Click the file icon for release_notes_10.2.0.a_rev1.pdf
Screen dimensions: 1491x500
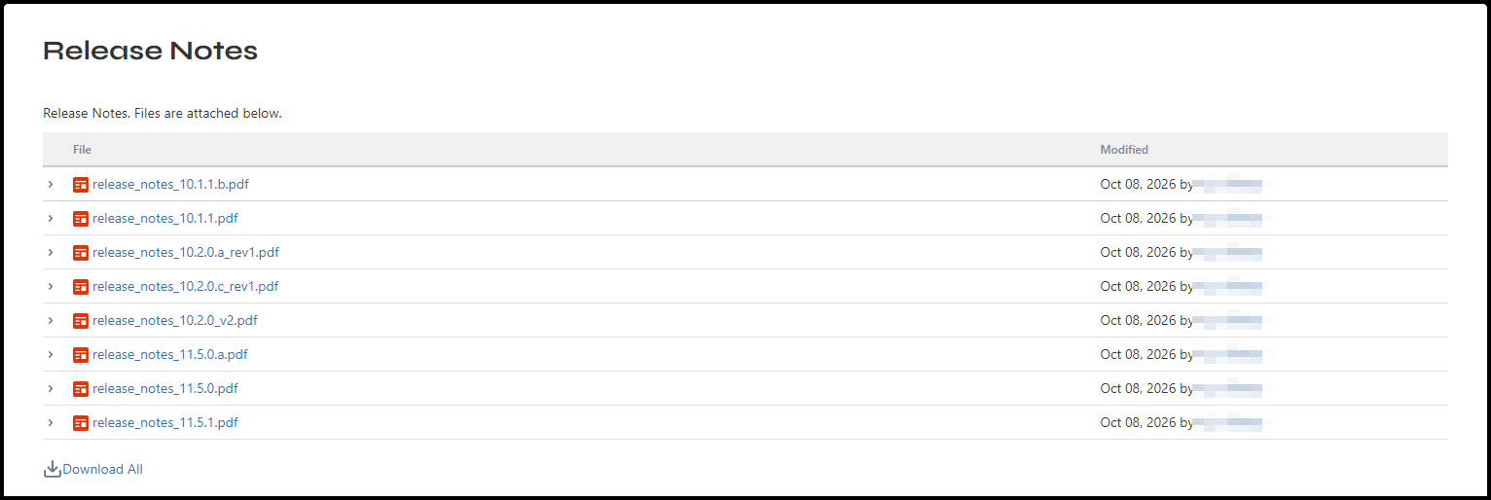pyautogui.click(x=81, y=252)
